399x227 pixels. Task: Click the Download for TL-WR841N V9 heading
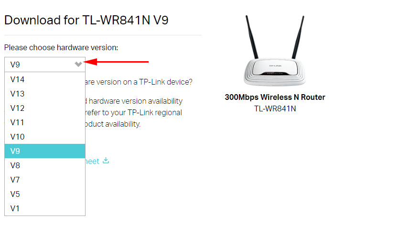pyautogui.click(x=86, y=20)
